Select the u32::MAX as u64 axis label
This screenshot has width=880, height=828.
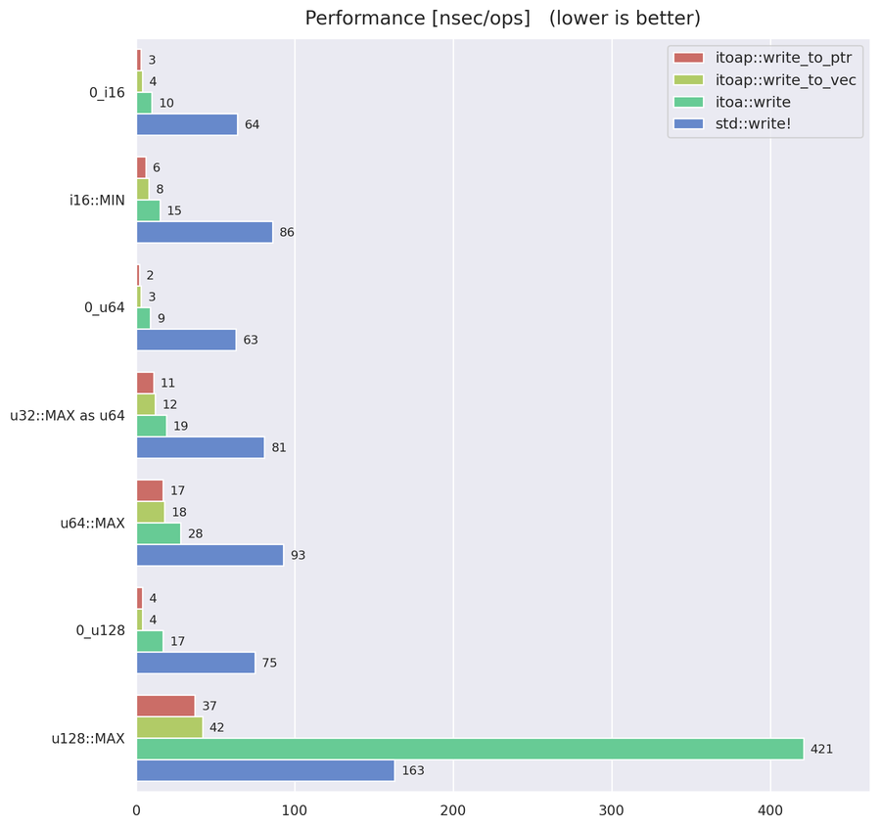click(x=68, y=416)
